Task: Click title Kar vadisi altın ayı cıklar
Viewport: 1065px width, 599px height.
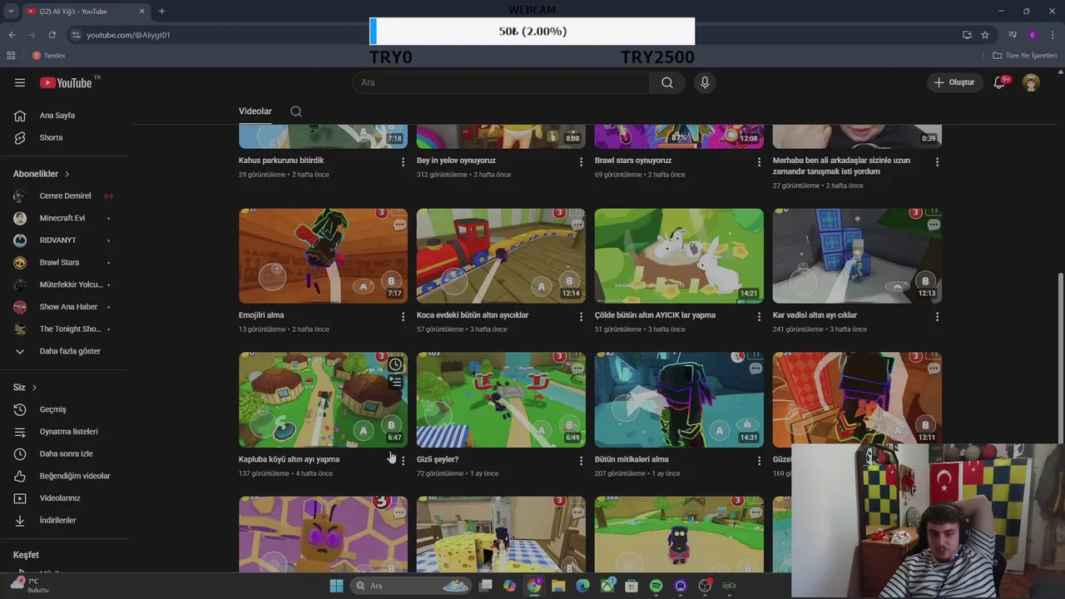Action: [x=815, y=315]
